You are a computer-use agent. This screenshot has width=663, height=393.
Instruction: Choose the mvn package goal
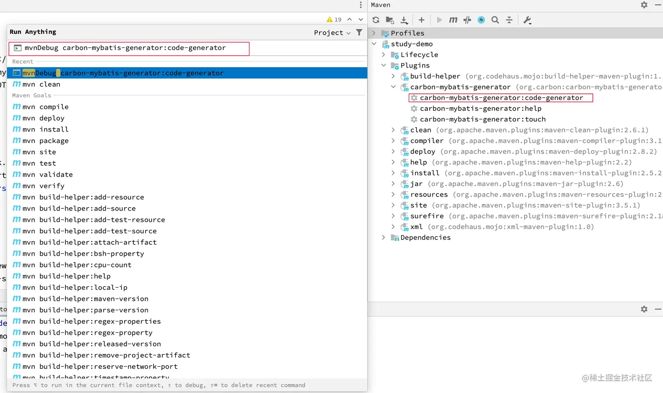[x=187, y=141]
